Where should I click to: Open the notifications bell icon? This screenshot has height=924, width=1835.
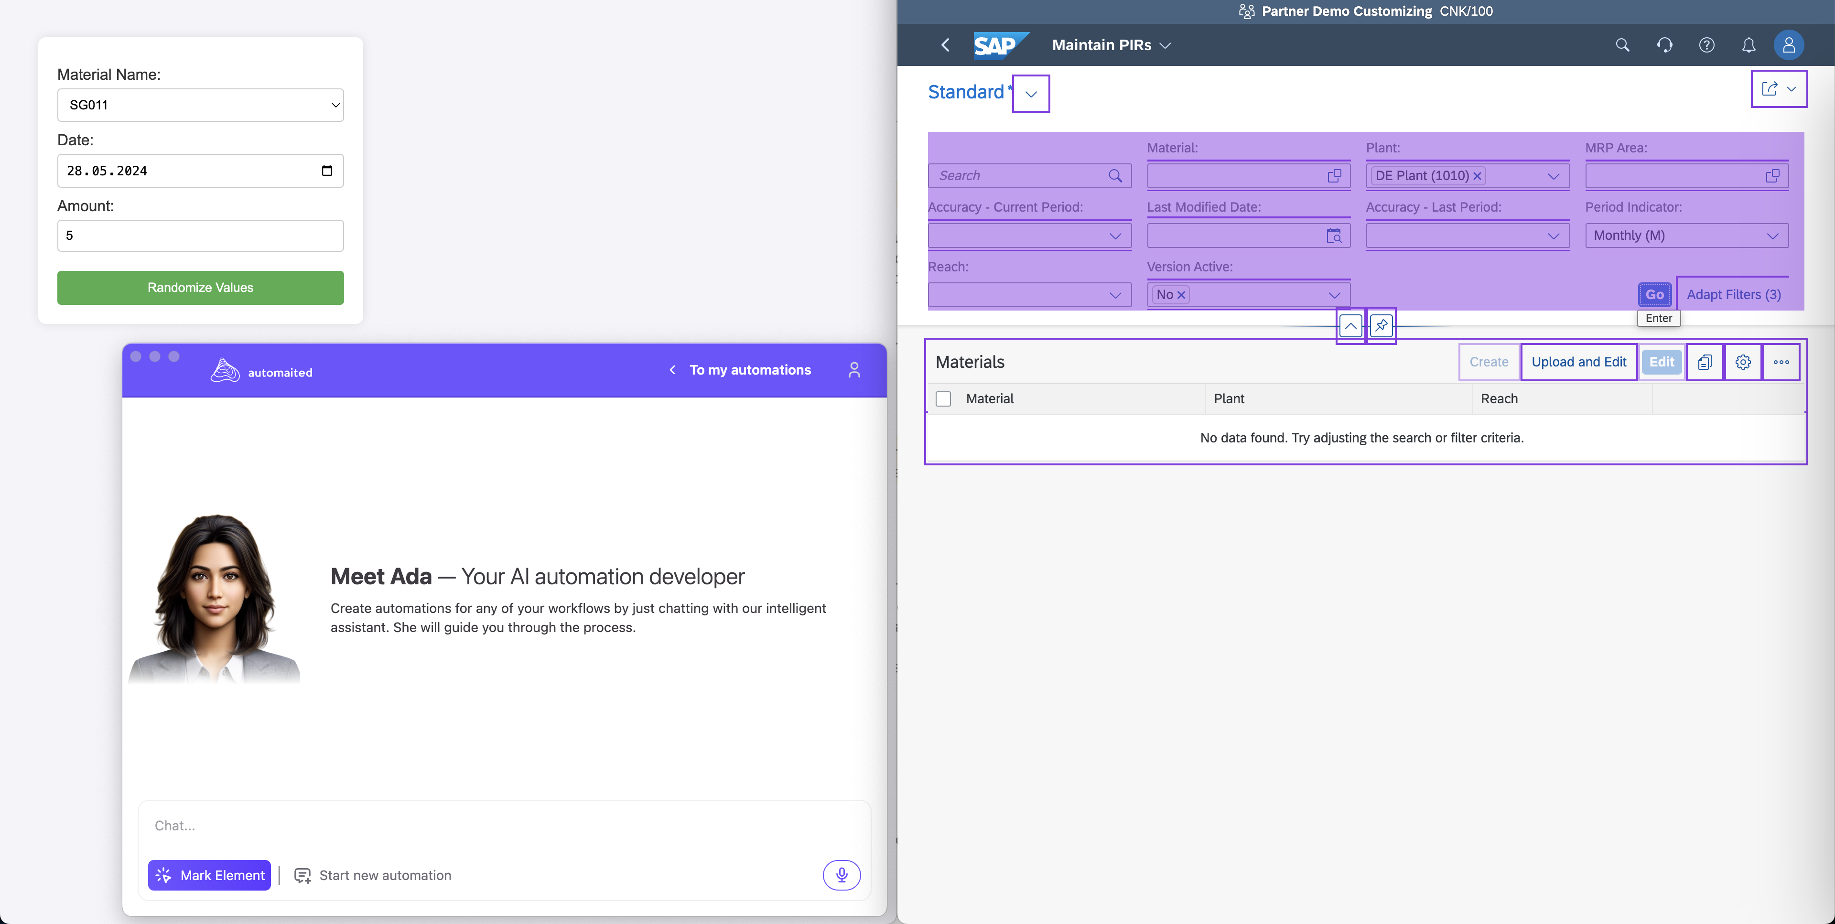(1748, 45)
